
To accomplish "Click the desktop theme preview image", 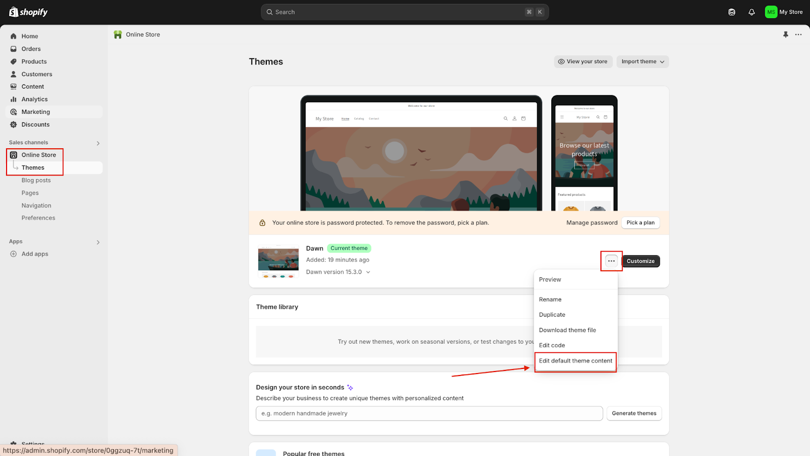I will (421, 153).
